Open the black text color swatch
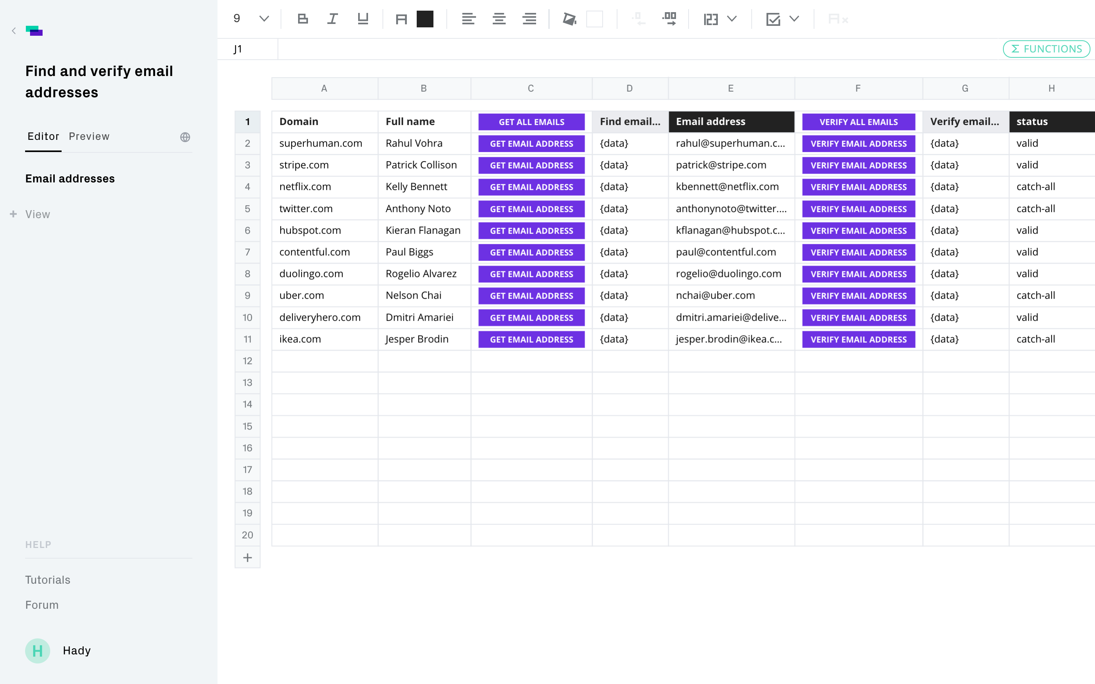 point(425,19)
